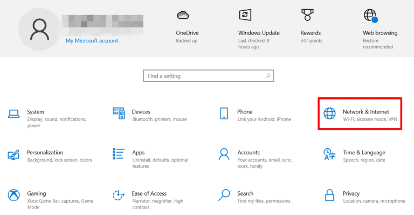Screen dimensions: 414x215
Task: Click 'Display, sound, notifications, power' description
Action: click(x=57, y=123)
